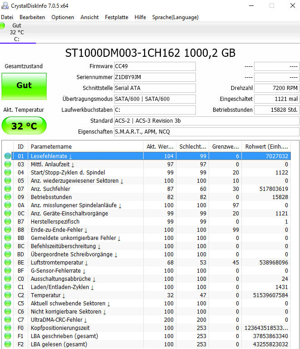Click the Akt. Wer... column header
Screen dimensions: 300x349
160,146
